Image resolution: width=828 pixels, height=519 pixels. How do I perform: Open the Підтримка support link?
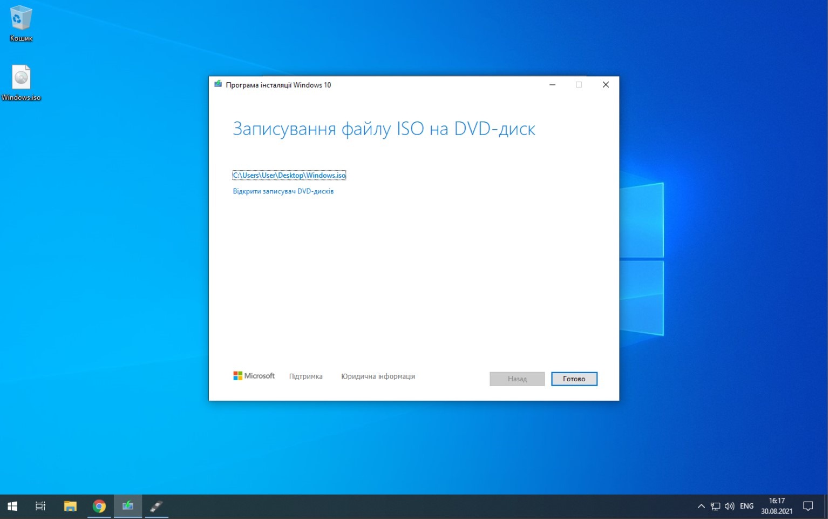(x=306, y=376)
